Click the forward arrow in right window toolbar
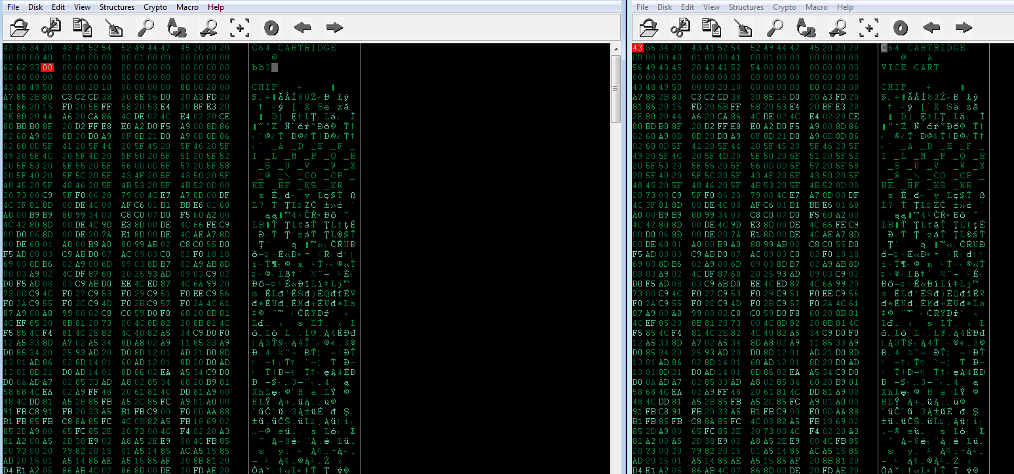The image size is (1014, 474). coord(964,28)
